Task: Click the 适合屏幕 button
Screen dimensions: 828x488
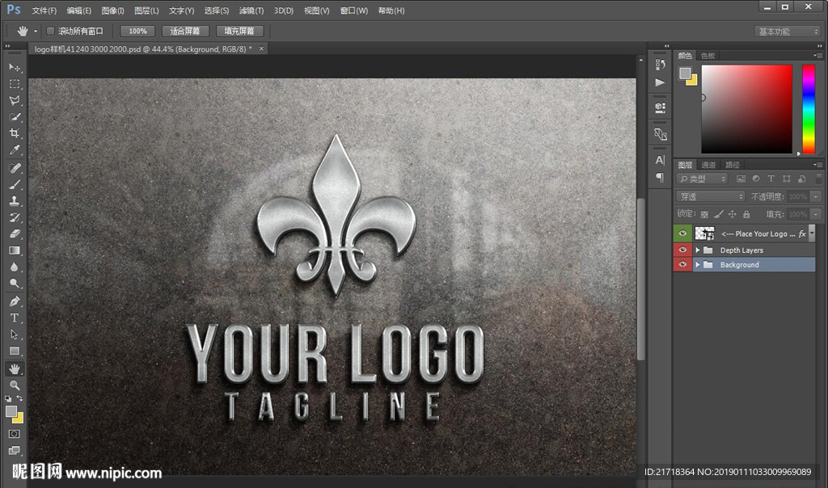Action: [x=185, y=32]
